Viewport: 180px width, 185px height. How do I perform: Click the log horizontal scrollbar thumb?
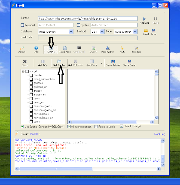(x=56, y=169)
